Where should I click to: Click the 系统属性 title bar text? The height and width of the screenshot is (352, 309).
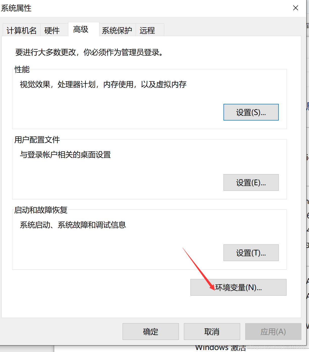pos(16,8)
